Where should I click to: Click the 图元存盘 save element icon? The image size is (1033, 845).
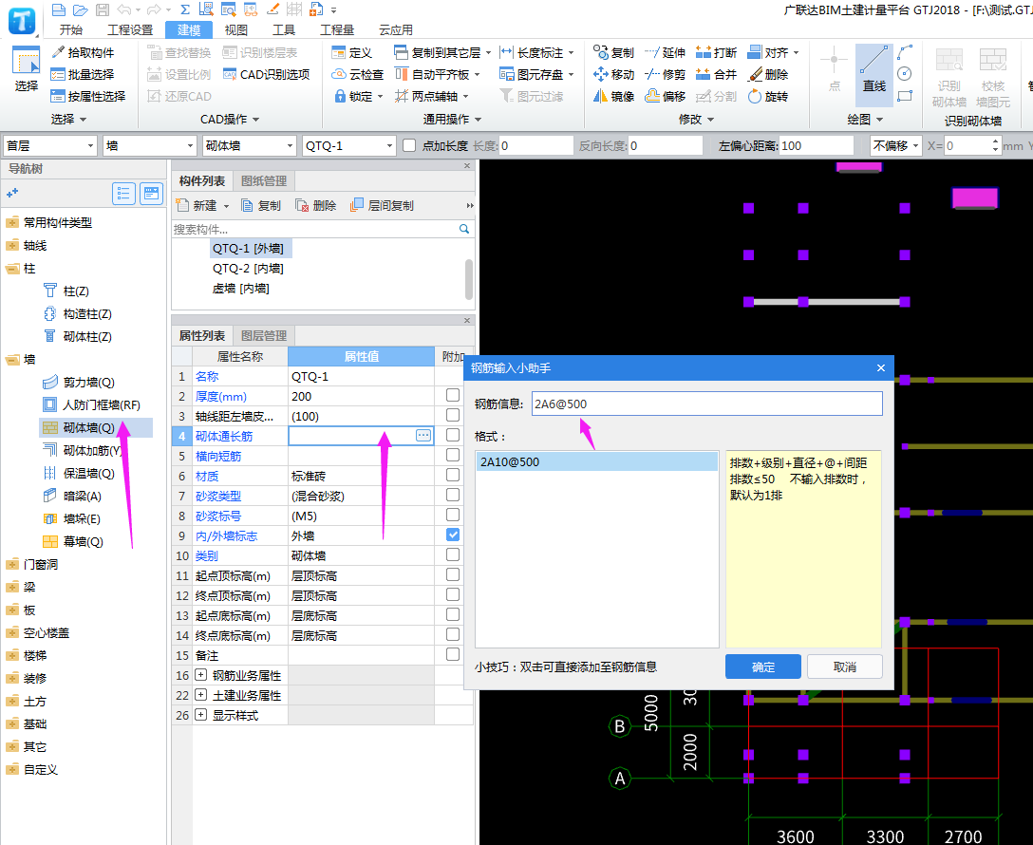click(506, 74)
